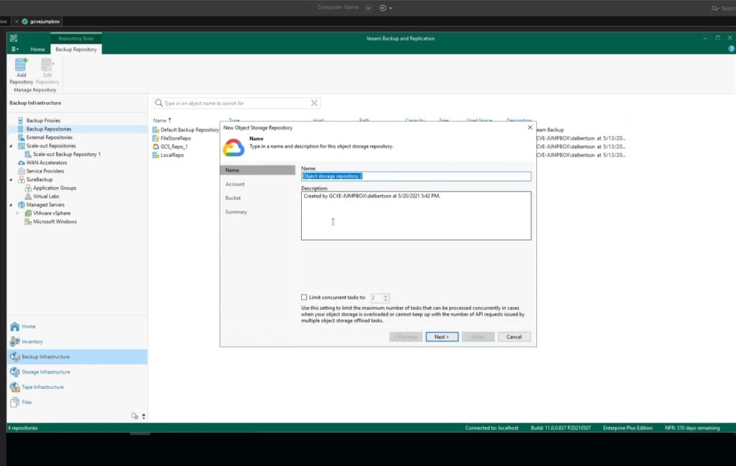Click the Default Backup Repository row icon
736x466 pixels.
(x=156, y=129)
